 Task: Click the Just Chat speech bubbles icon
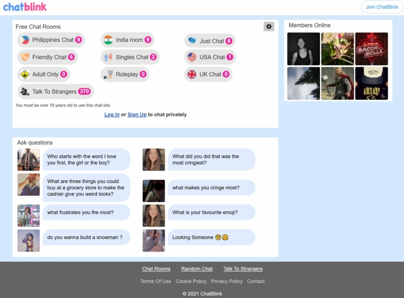(192, 41)
